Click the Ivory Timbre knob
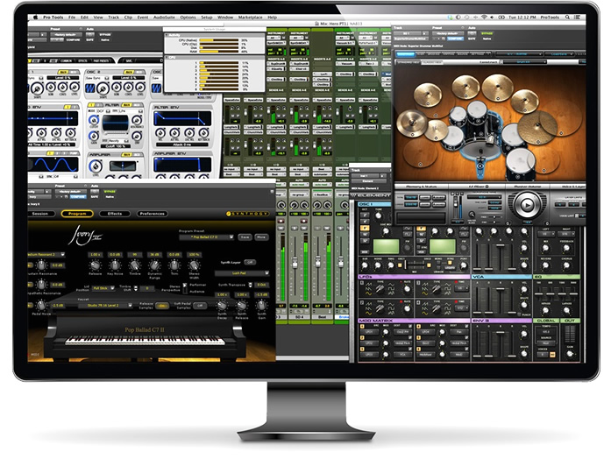This screenshot has width=611, height=459. point(134,265)
